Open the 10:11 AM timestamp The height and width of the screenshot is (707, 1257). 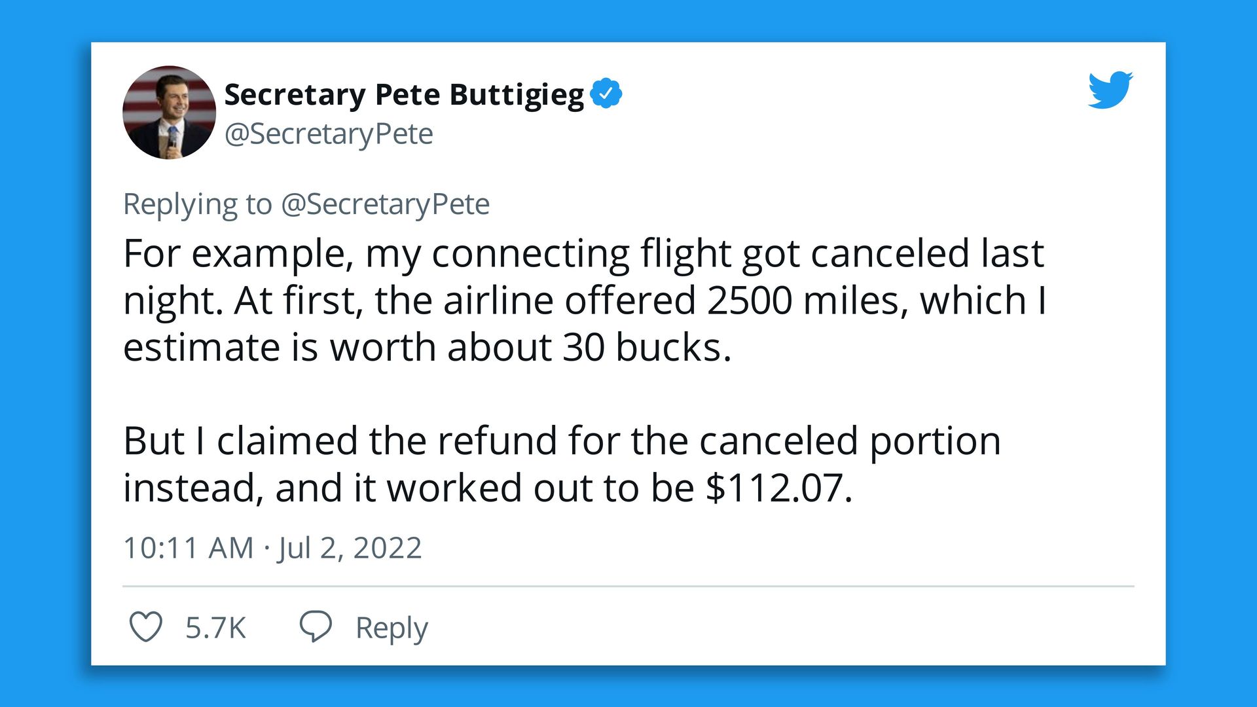pos(188,548)
